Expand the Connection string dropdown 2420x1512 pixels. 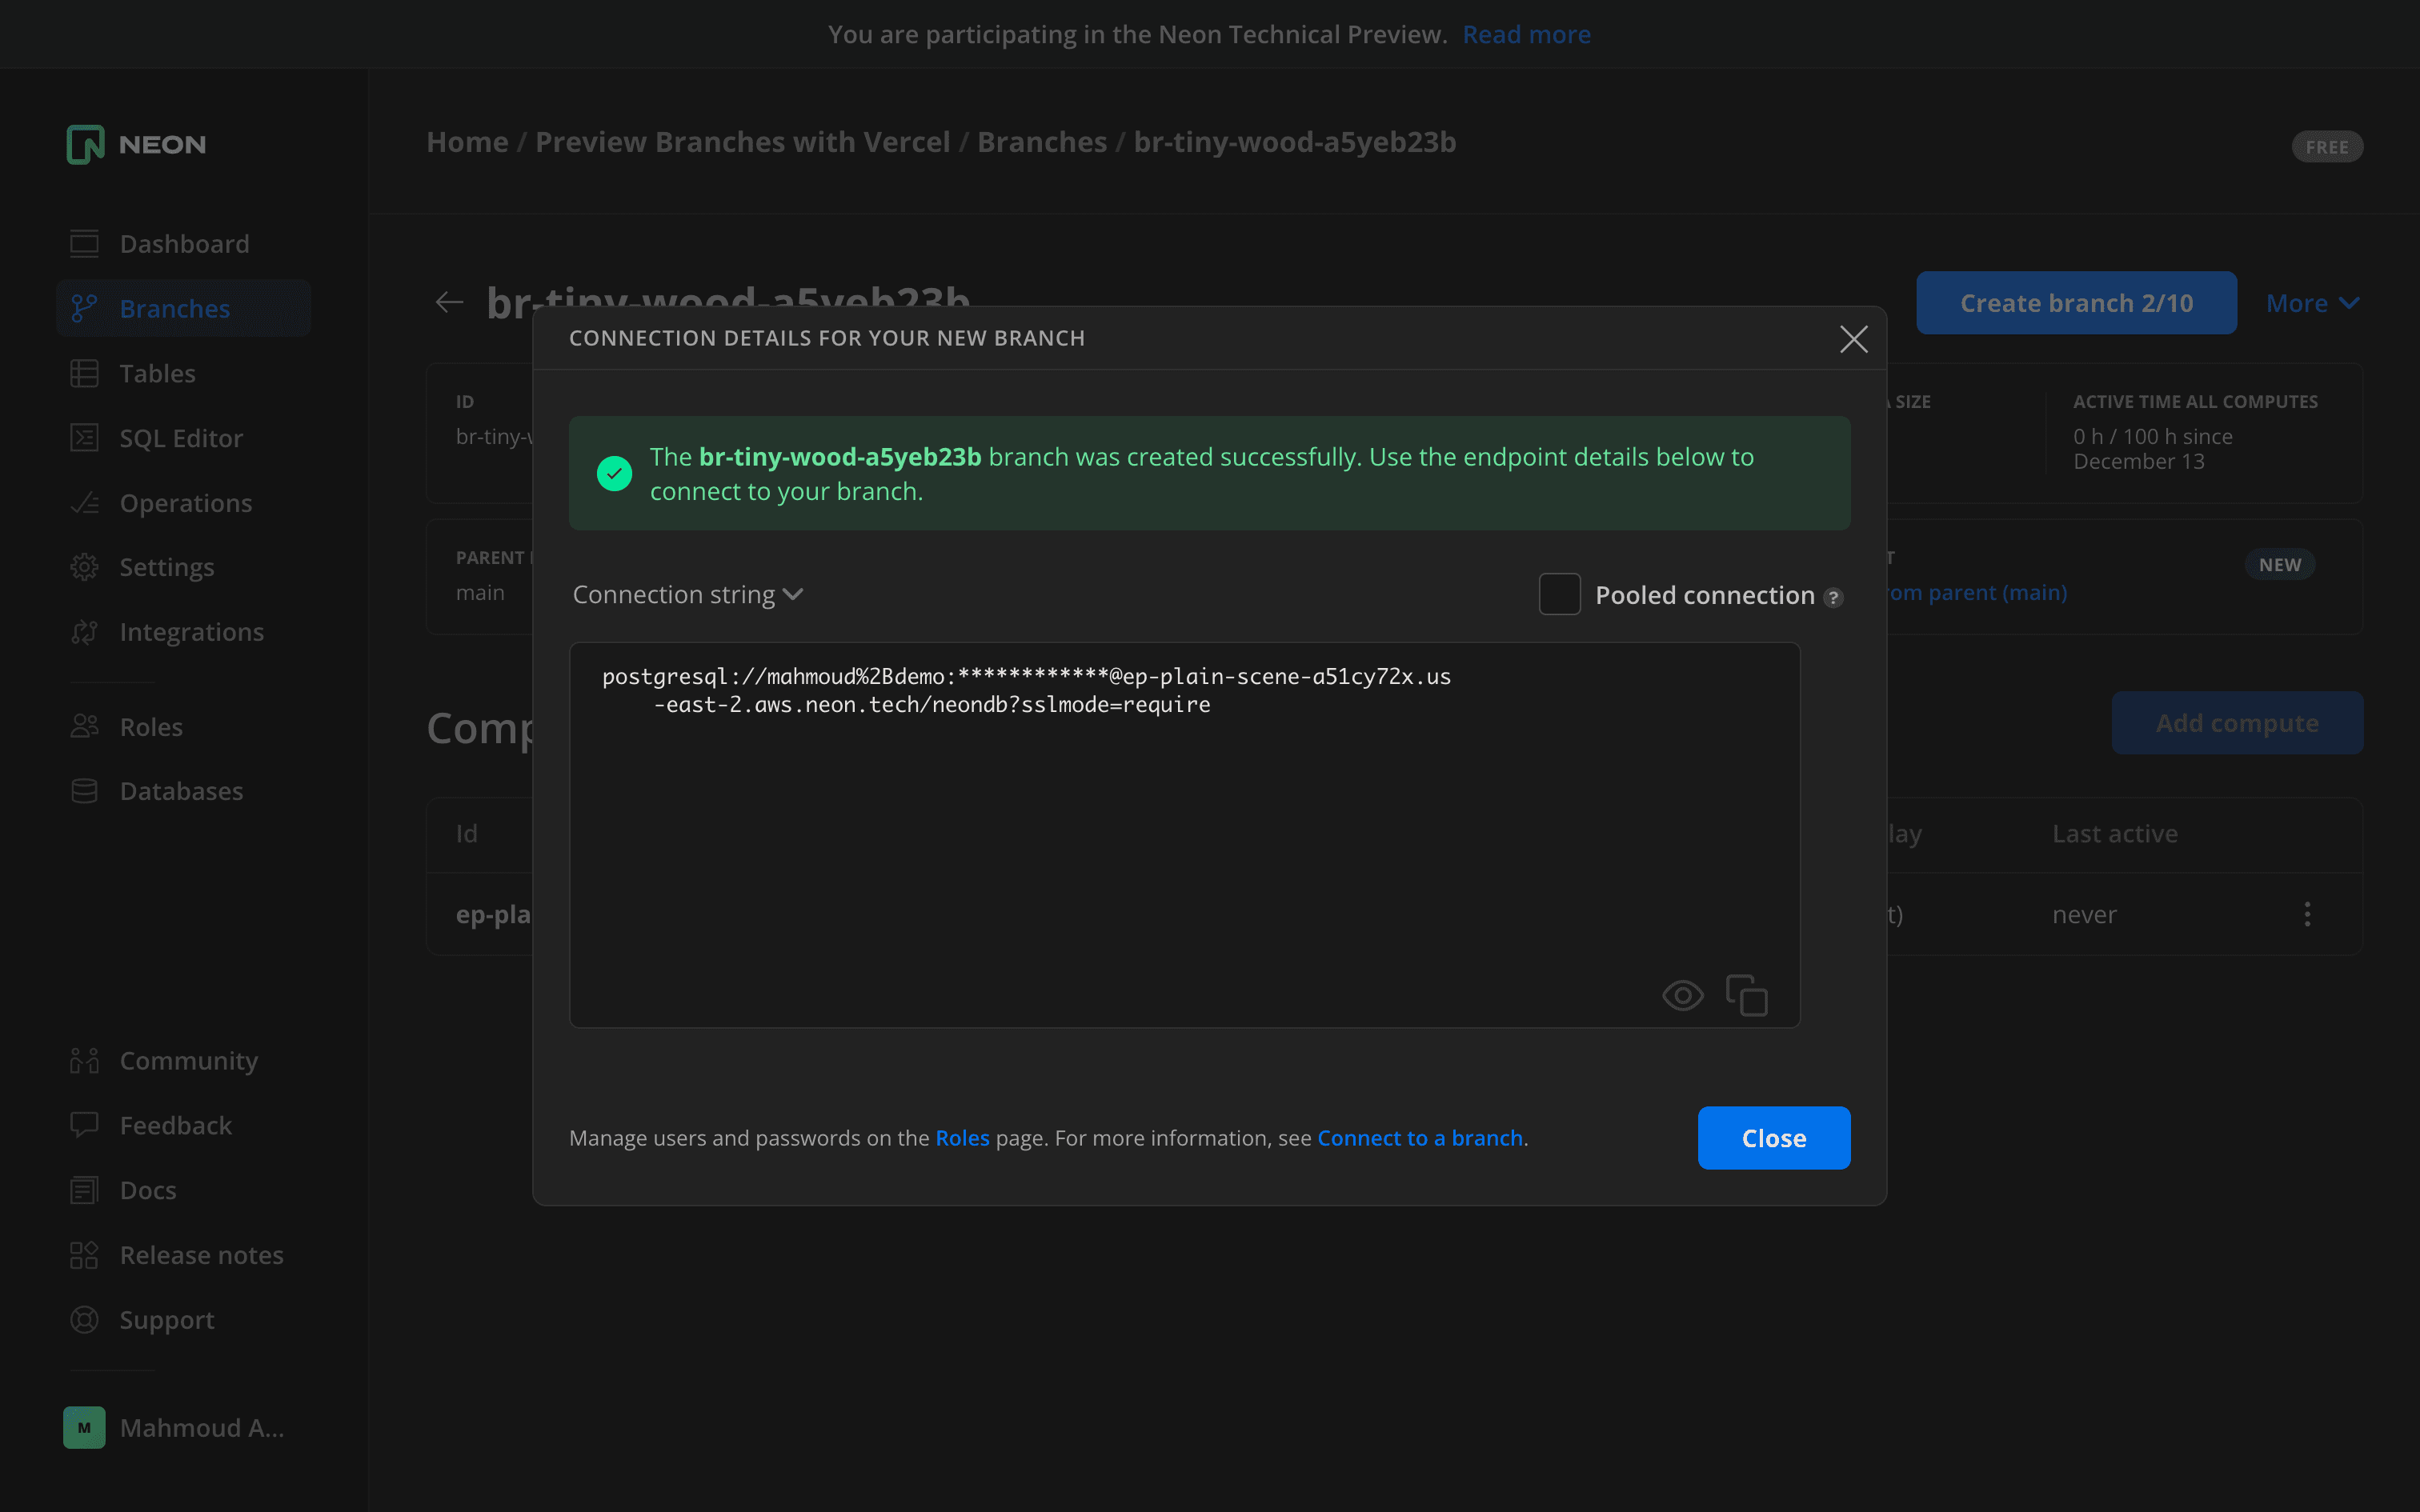point(688,595)
